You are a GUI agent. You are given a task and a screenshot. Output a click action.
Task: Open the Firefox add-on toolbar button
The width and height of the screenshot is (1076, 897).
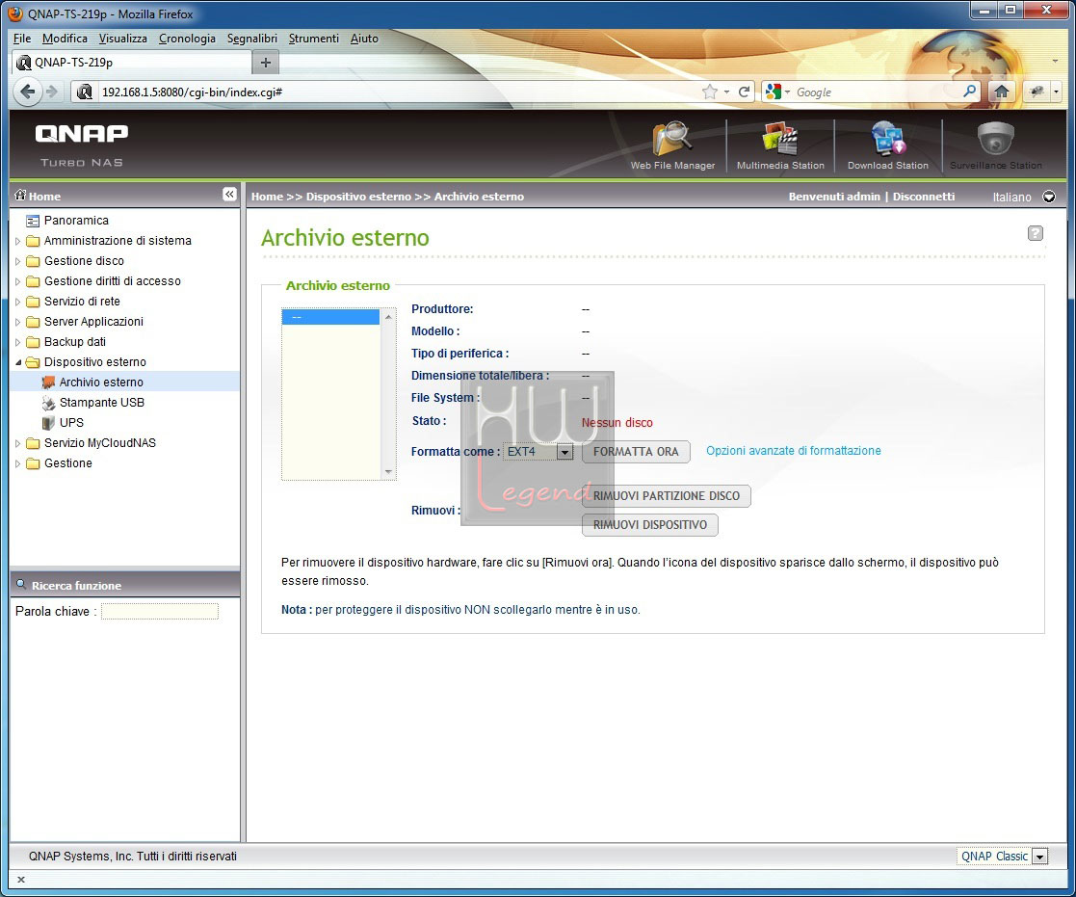click(x=1037, y=92)
